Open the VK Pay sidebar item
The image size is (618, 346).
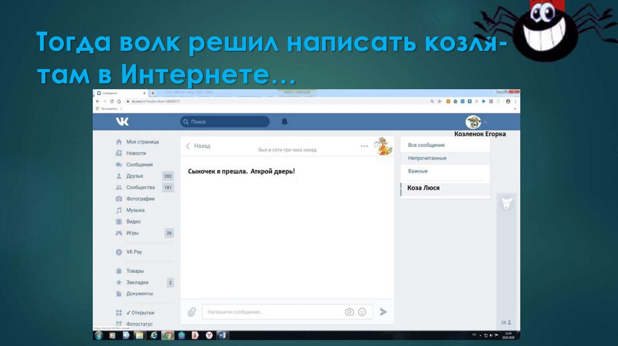click(133, 252)
